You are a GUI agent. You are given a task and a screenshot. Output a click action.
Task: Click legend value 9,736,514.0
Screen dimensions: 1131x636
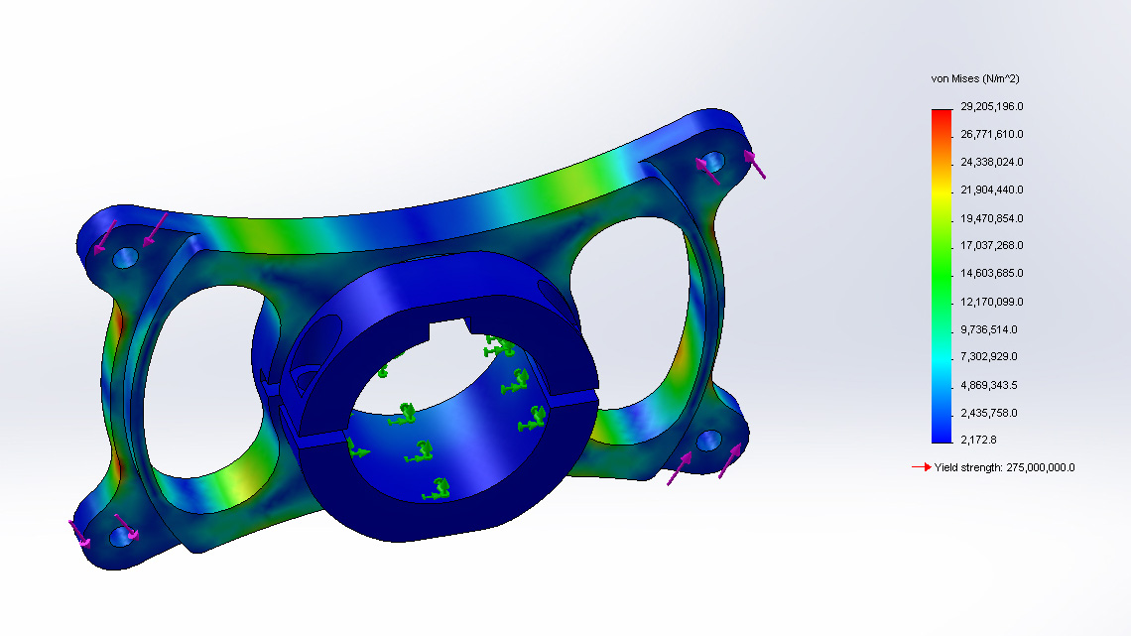pos(989,329)
